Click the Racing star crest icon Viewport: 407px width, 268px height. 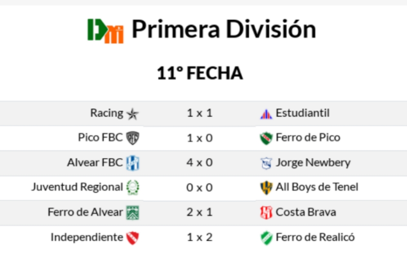132,114
